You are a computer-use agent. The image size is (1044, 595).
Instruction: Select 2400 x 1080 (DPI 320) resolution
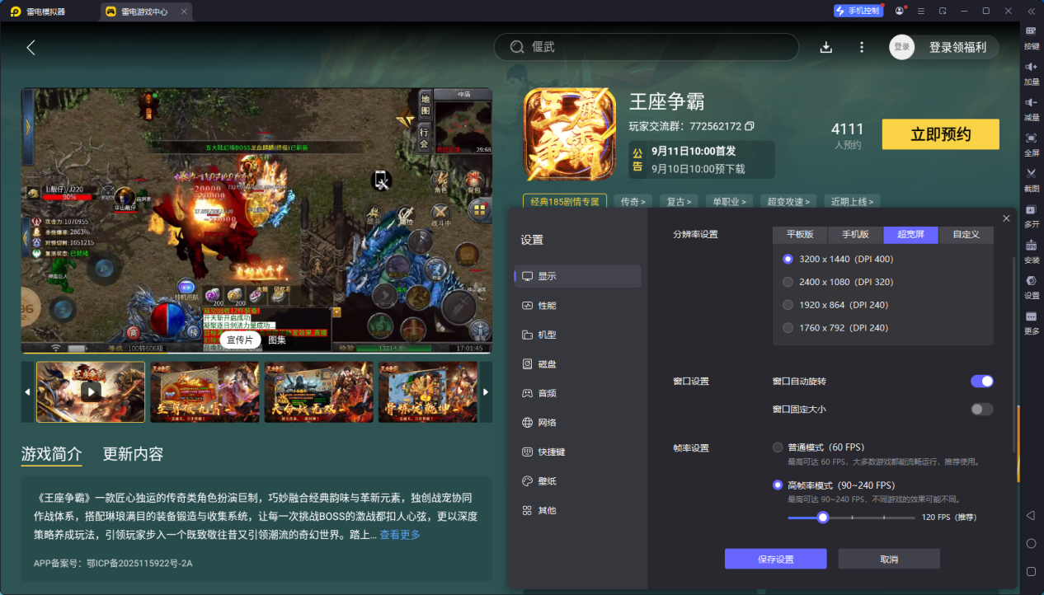[x=838, y=282]
